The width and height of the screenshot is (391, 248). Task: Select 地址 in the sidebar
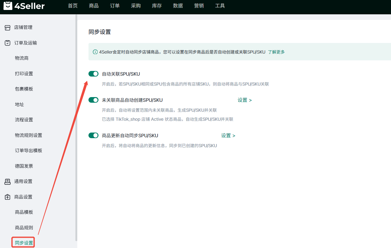click(x=19, y=105)
